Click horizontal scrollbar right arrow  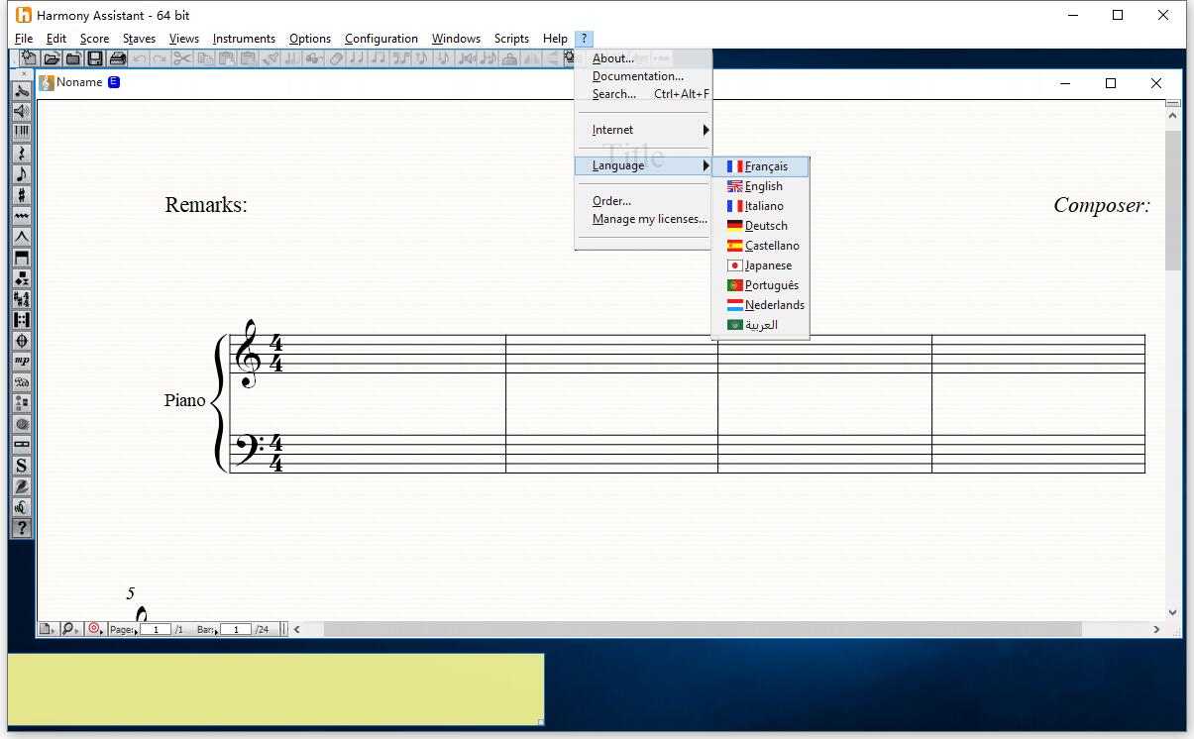[1156, 629]
